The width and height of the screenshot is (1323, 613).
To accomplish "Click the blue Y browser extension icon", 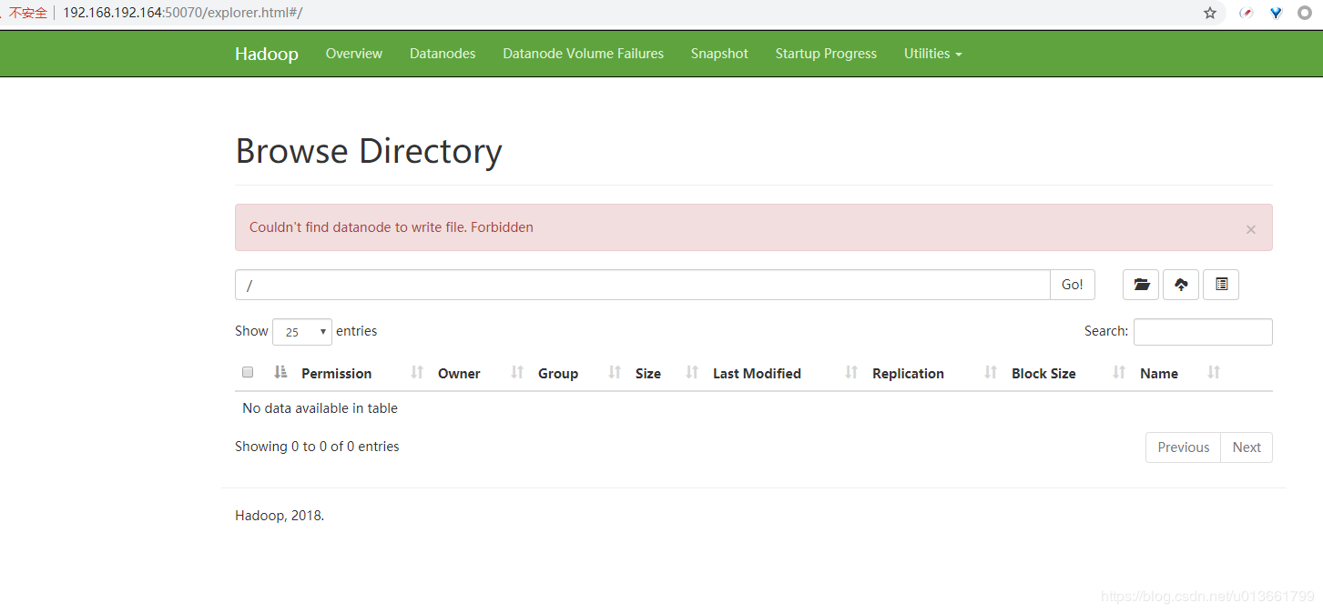I will click(x=1277, y=13).
